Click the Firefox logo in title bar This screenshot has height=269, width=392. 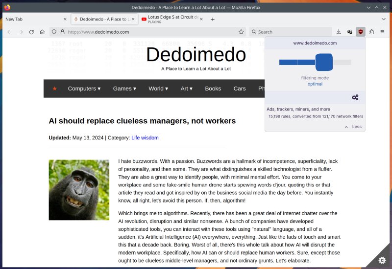7,7
